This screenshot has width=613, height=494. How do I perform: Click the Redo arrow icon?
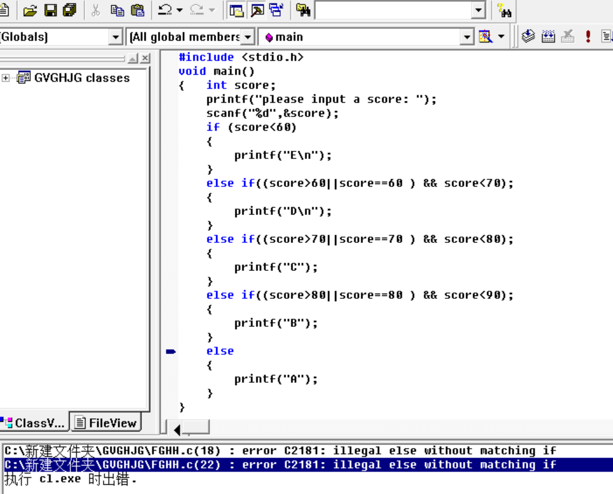click(x=197, y=10)
